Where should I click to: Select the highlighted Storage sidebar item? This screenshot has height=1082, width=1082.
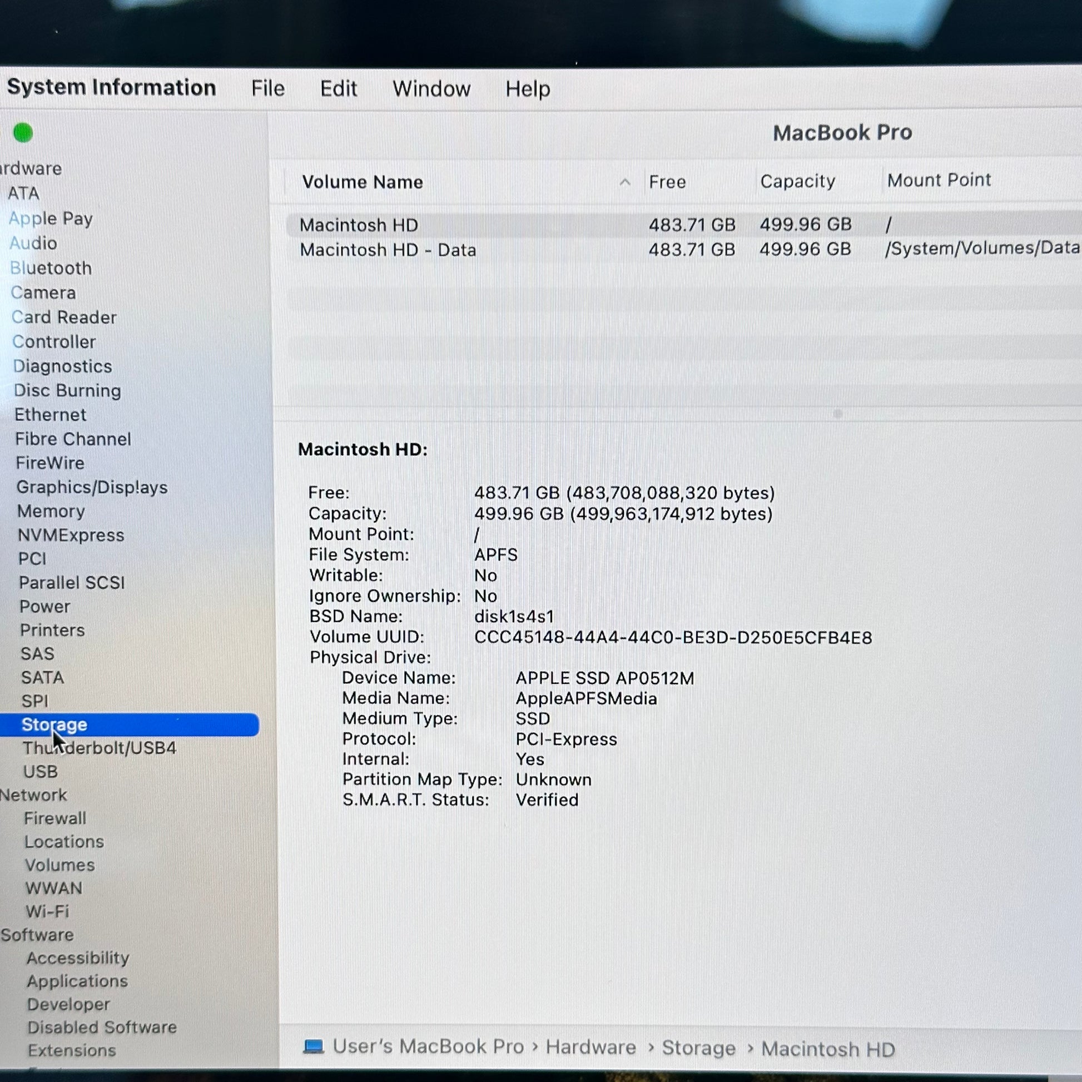130,724
